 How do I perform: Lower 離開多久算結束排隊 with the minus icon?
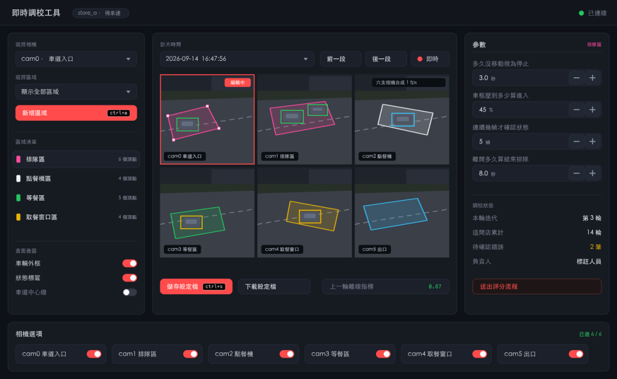577,174
